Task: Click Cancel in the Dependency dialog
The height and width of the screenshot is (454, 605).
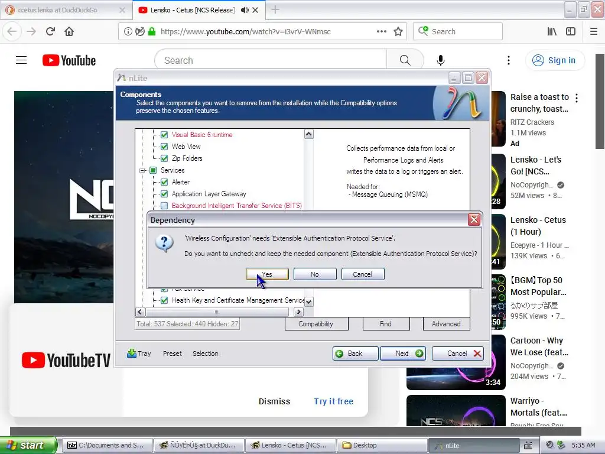Action: tap(363, 274)
